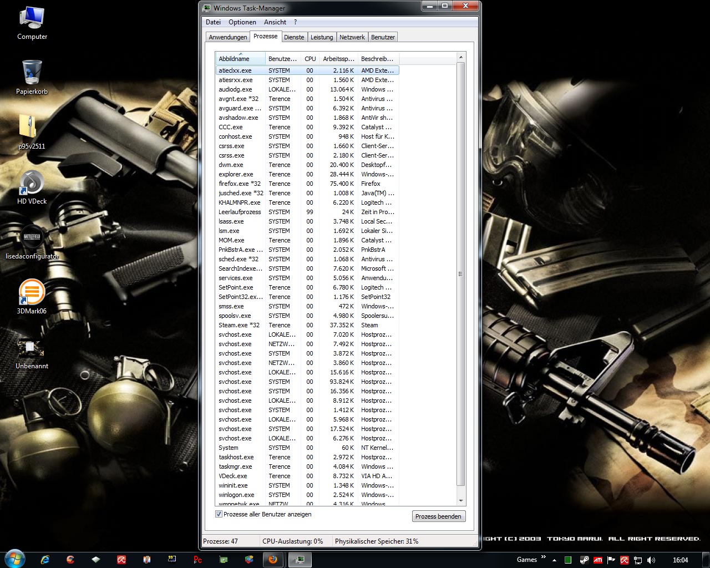Screen dimensions: 710x568
Task: Select the dwm.exe process row
Action: 307,165
